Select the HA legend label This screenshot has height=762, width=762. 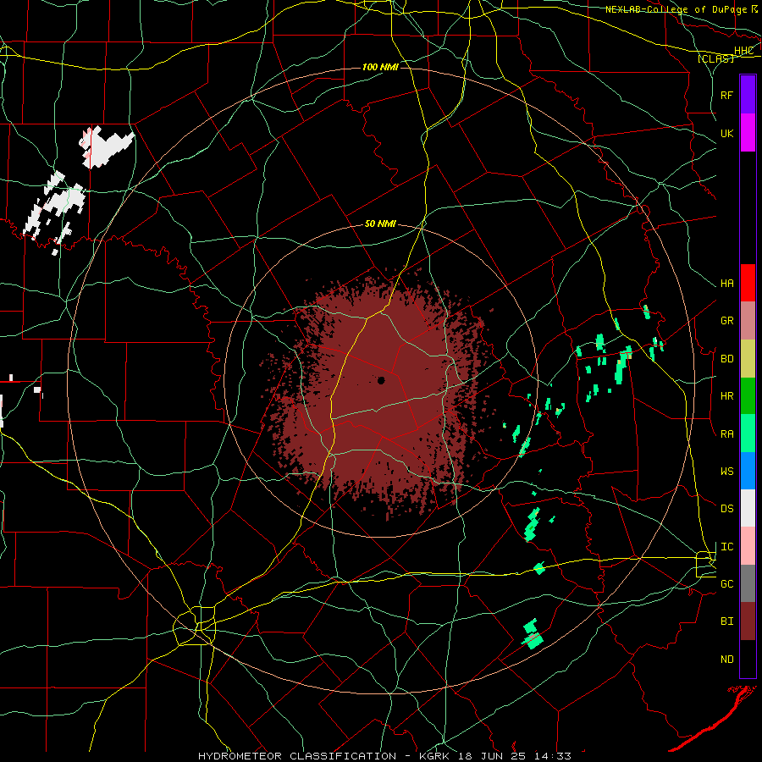click(726, 284)
